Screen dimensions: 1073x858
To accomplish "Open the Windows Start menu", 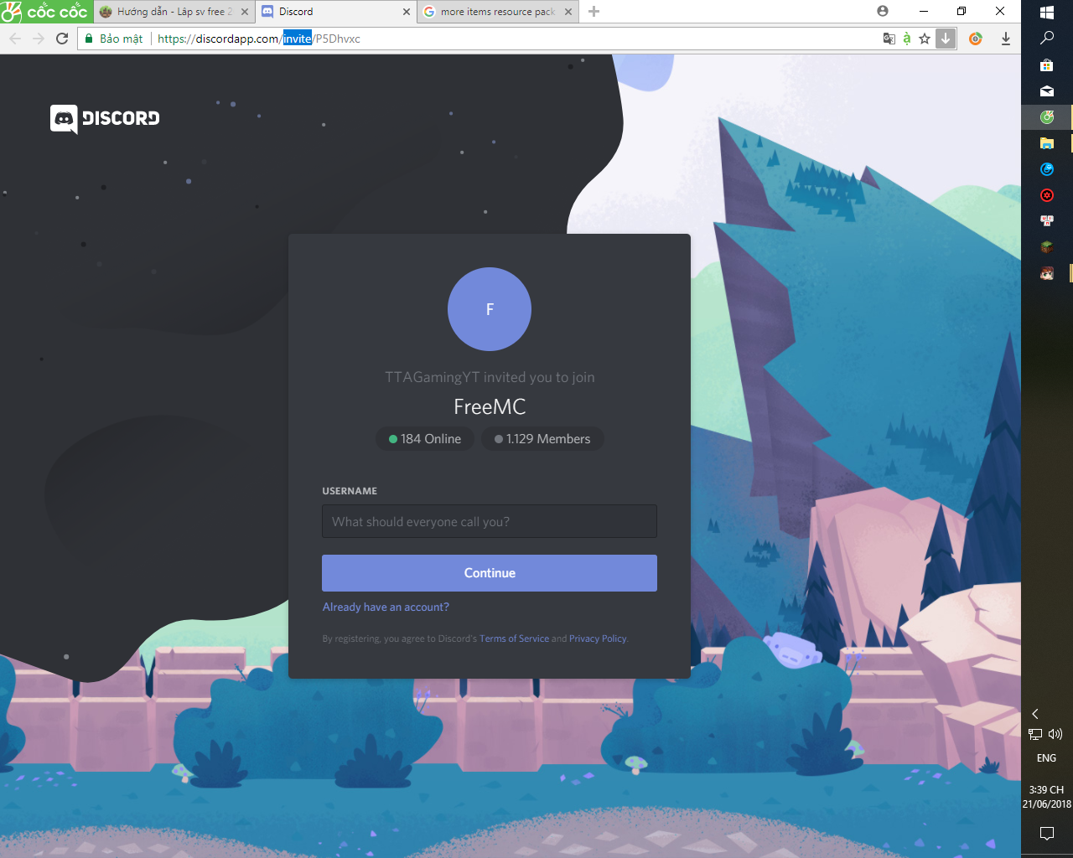I will (1047, 13).
